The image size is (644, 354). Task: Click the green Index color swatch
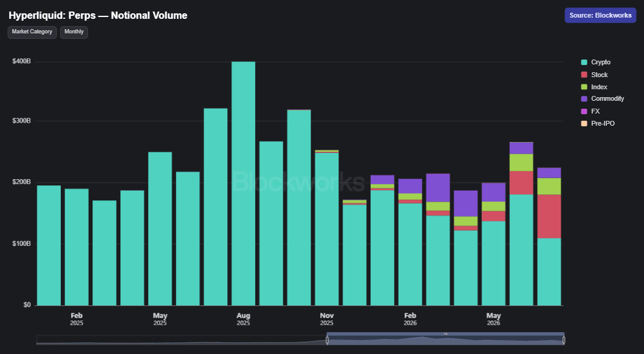coord(584,87)
